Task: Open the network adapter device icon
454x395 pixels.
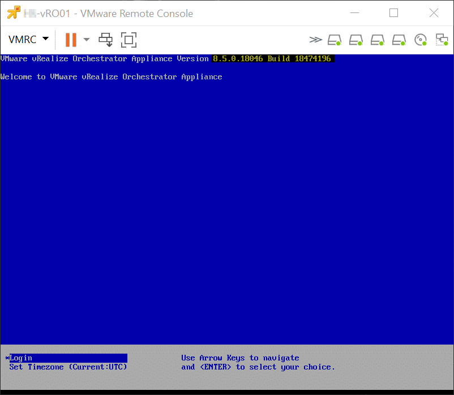Action: [x=442, y=40]
